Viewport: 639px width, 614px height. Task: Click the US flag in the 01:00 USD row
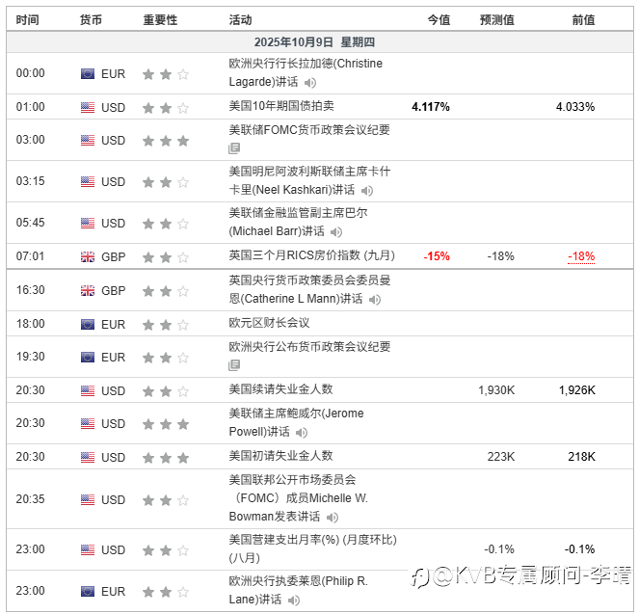(x=88, y=108)
